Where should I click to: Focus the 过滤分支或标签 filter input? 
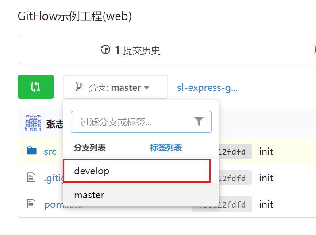pos(133,122)
